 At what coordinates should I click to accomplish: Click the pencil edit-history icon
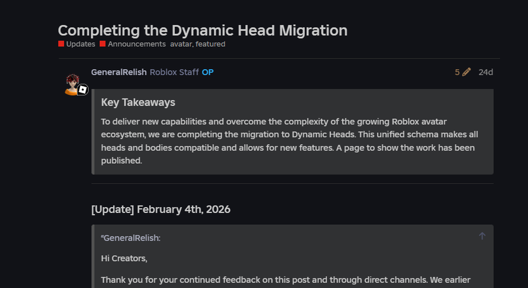pos(467,73)
